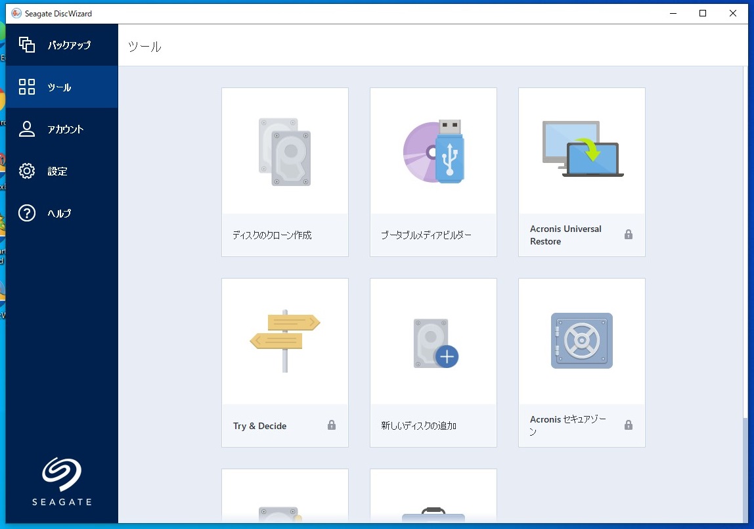Open Acronis セキュアゾーン tile label
Viewport: 754px width, 529px height.
pyautogui.click(x=568, y=425)
